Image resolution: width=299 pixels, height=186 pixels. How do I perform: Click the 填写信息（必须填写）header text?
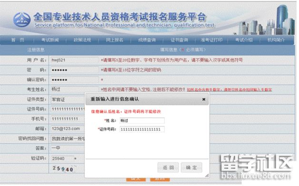click(183, 50)
